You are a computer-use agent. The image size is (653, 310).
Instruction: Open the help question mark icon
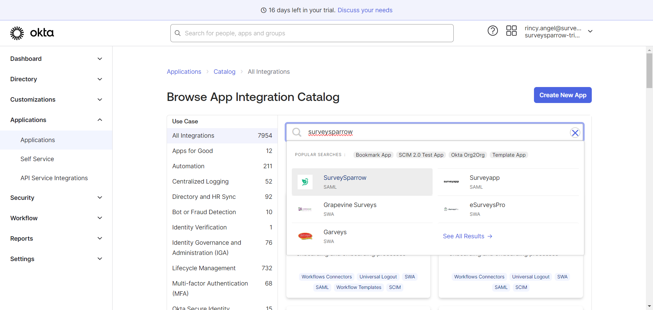tap(492, 31)
